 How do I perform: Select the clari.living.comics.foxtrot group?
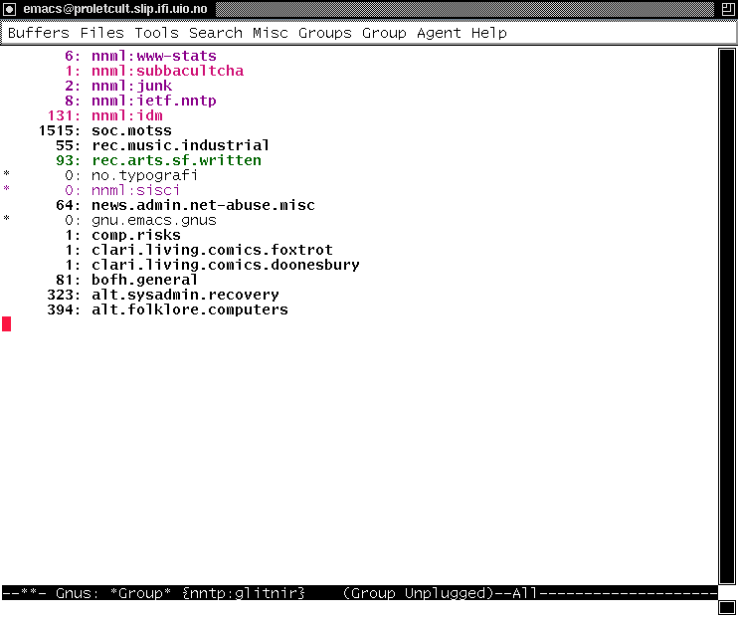click(212, 250)
